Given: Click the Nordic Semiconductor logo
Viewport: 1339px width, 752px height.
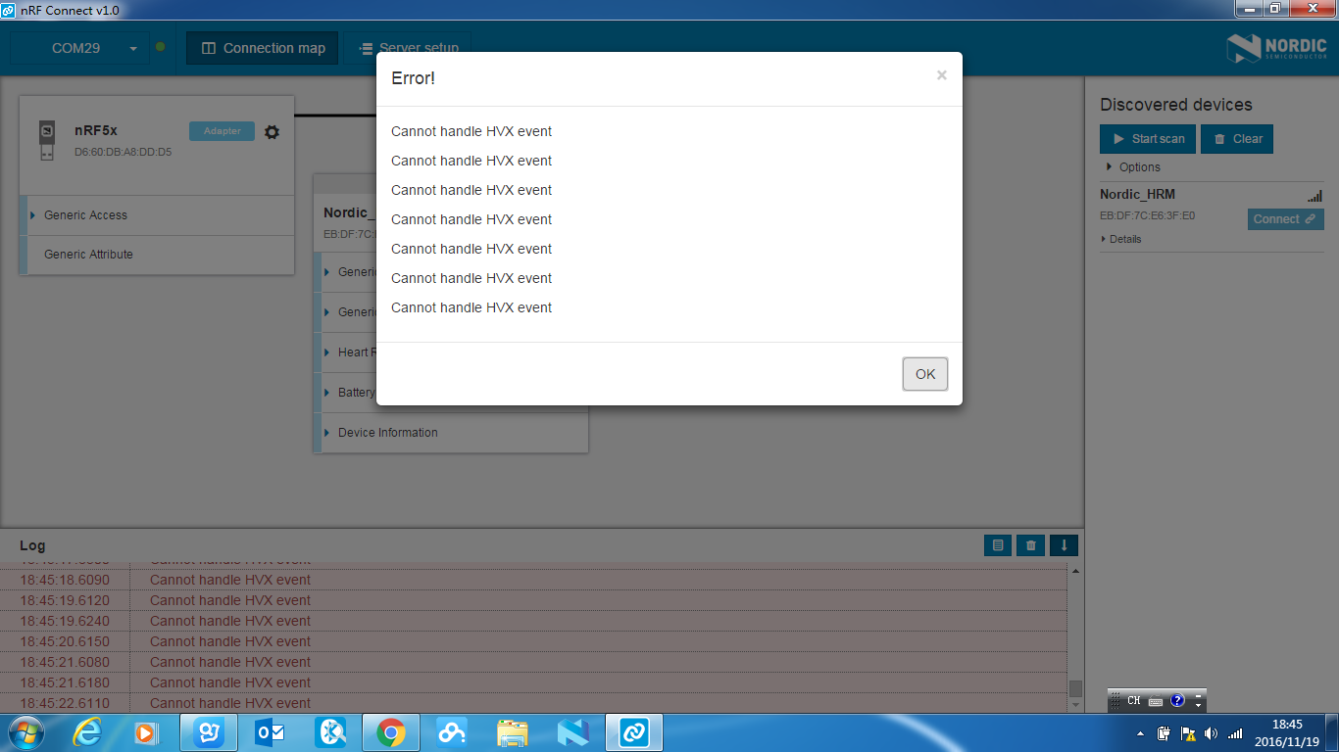Looking at the screenshot, I should [1275, 48].
